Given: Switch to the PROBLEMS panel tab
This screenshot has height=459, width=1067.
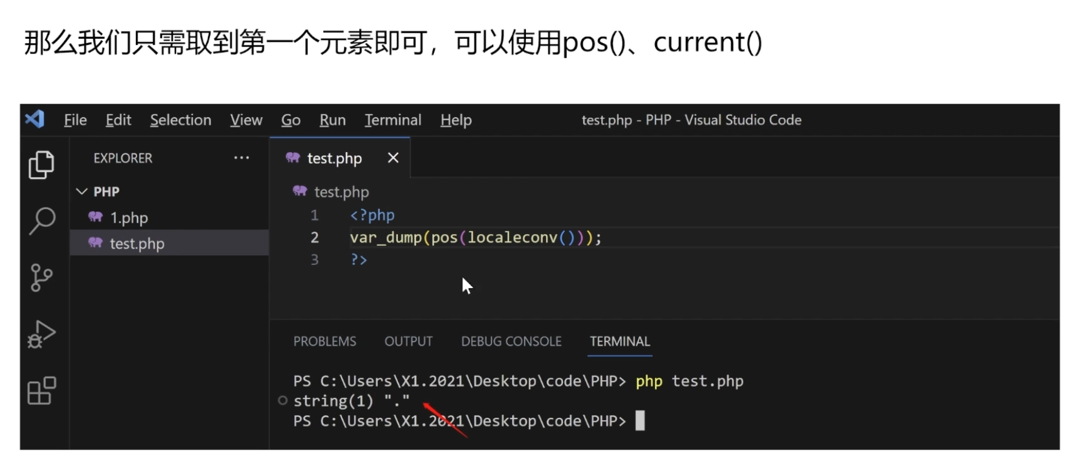Looking at the screenshot, I should 325,341.
